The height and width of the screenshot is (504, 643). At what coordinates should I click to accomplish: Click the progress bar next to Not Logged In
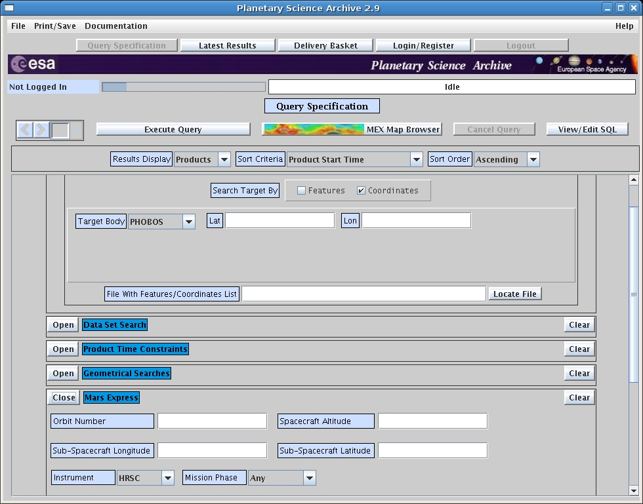coord(184,87)
